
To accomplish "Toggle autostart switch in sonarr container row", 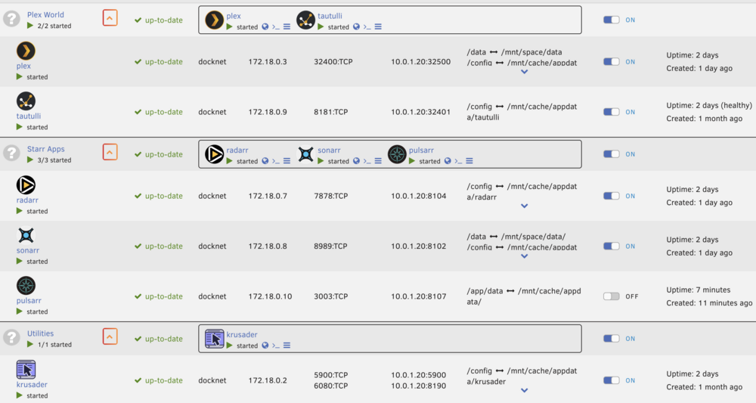I will coord(612,246).
